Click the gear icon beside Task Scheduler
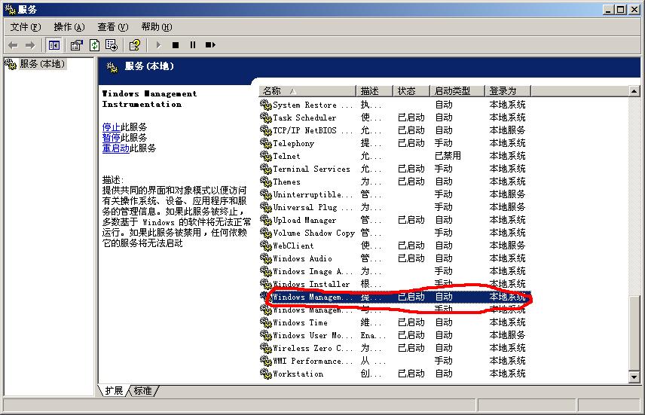 [x=266, y=117]
